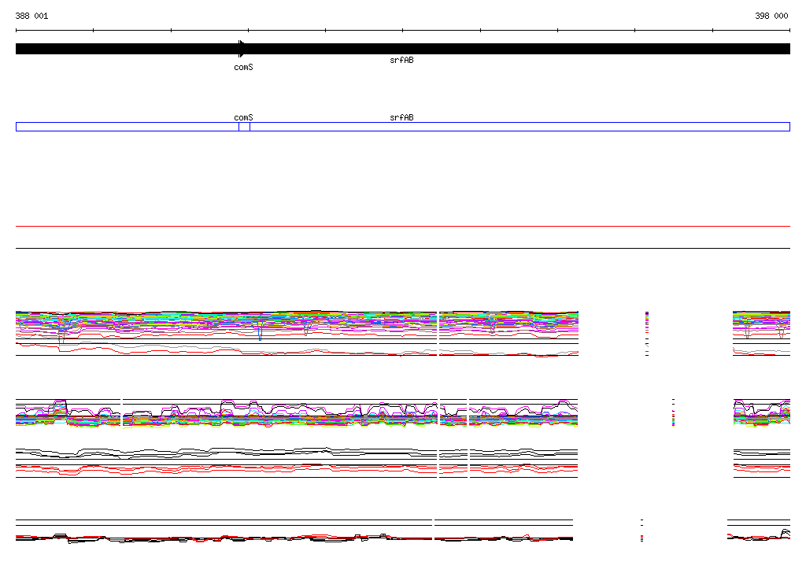
Task: Click the srfAB label below the black gene bar
Action: (x=401, y=61)
